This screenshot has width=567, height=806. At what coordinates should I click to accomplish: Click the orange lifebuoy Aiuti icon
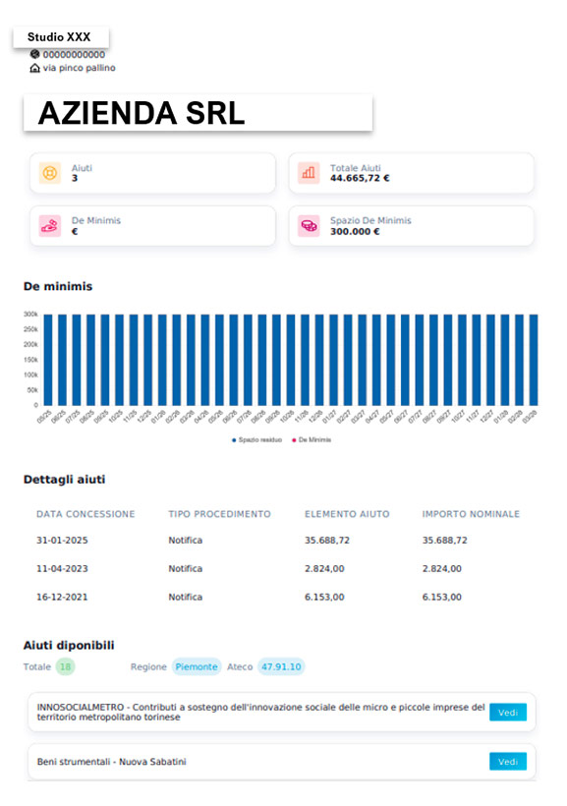click(50, 173)
